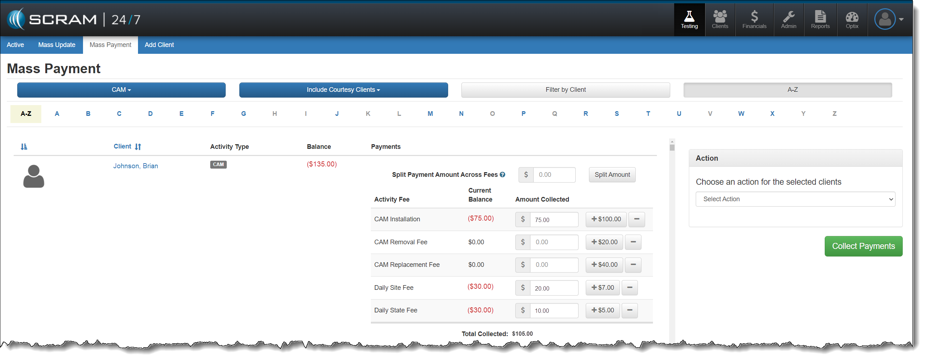The image size is (925, 363).
Task: Click minus button for Daily State Fee
Action: (x=630, y=310)
